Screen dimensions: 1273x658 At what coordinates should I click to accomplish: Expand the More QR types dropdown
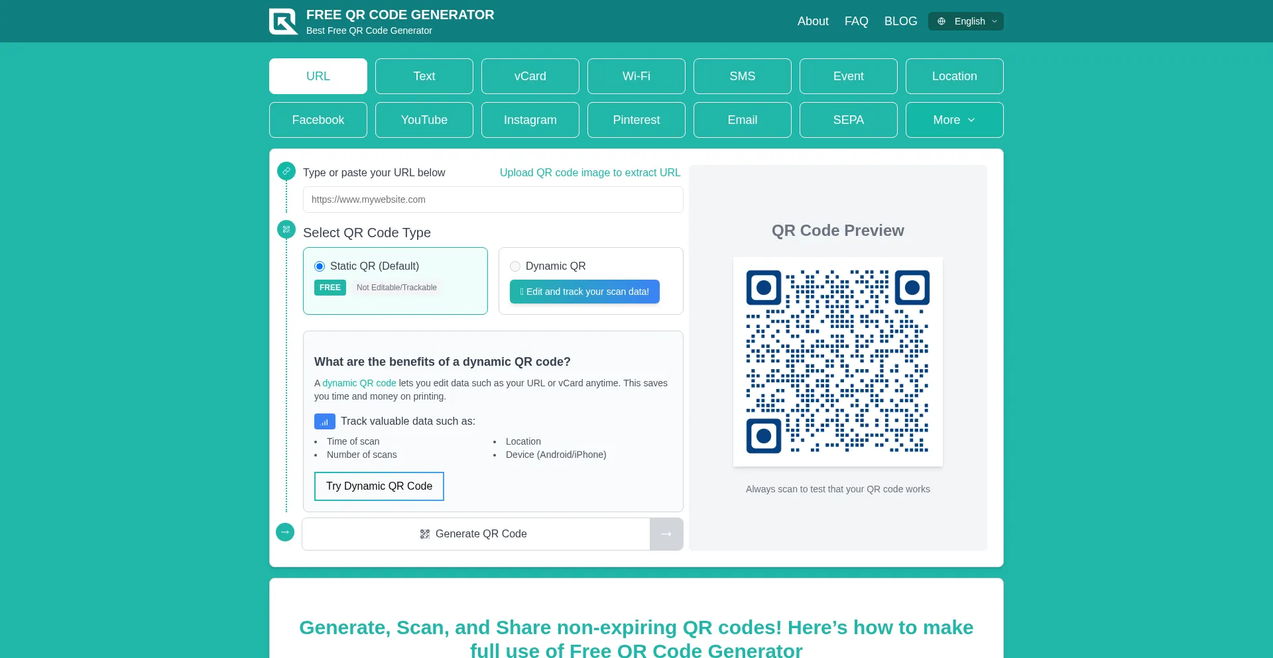955,120
